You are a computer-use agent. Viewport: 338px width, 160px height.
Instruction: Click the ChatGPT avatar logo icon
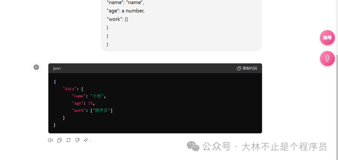click(36, 67)
